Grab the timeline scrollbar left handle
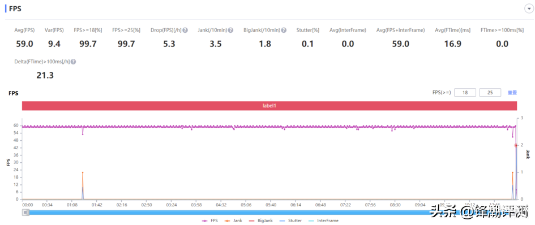535x225 pixels. pyautogui.click(x=26, y=213)
